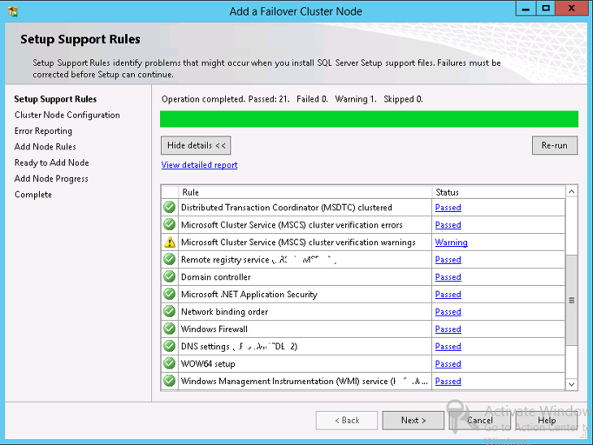
Task: Open Help for this setup page
Action: (x=547, y=421)
